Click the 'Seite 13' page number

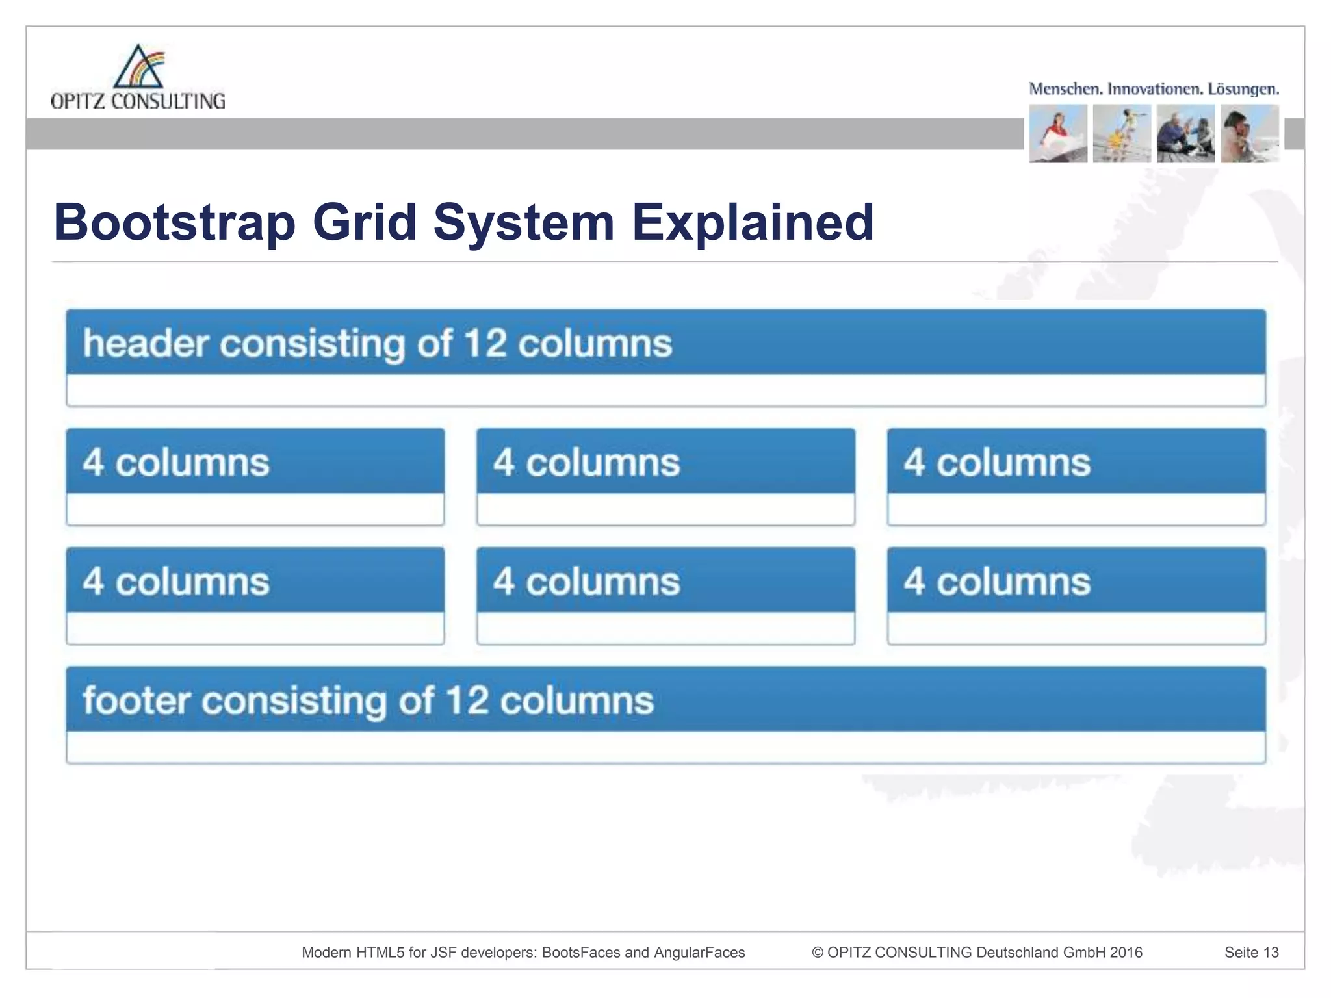(1252, 953)
